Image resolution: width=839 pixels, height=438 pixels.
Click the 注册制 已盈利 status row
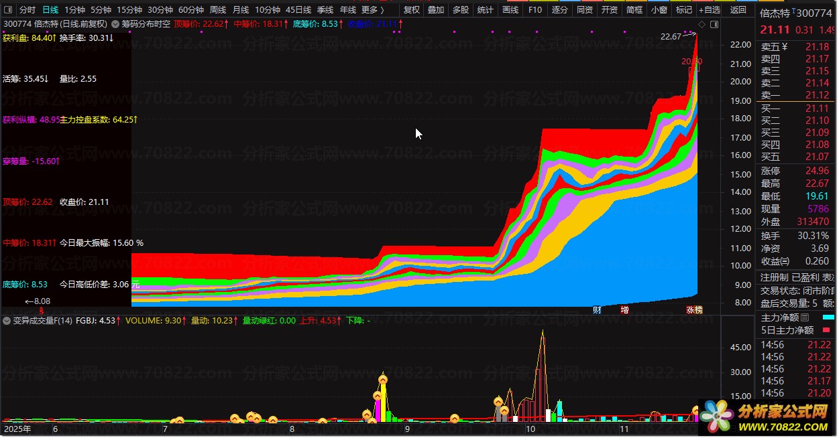797,277
